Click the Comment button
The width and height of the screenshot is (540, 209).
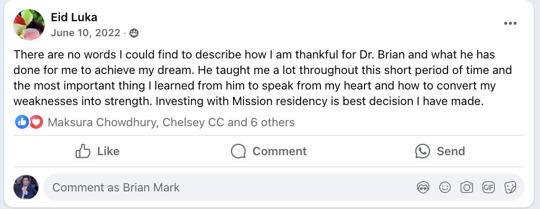click(268, 151)
